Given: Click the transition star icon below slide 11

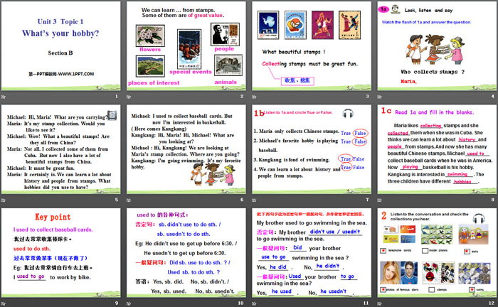Looking at the screenshot, I should [255, 301].
